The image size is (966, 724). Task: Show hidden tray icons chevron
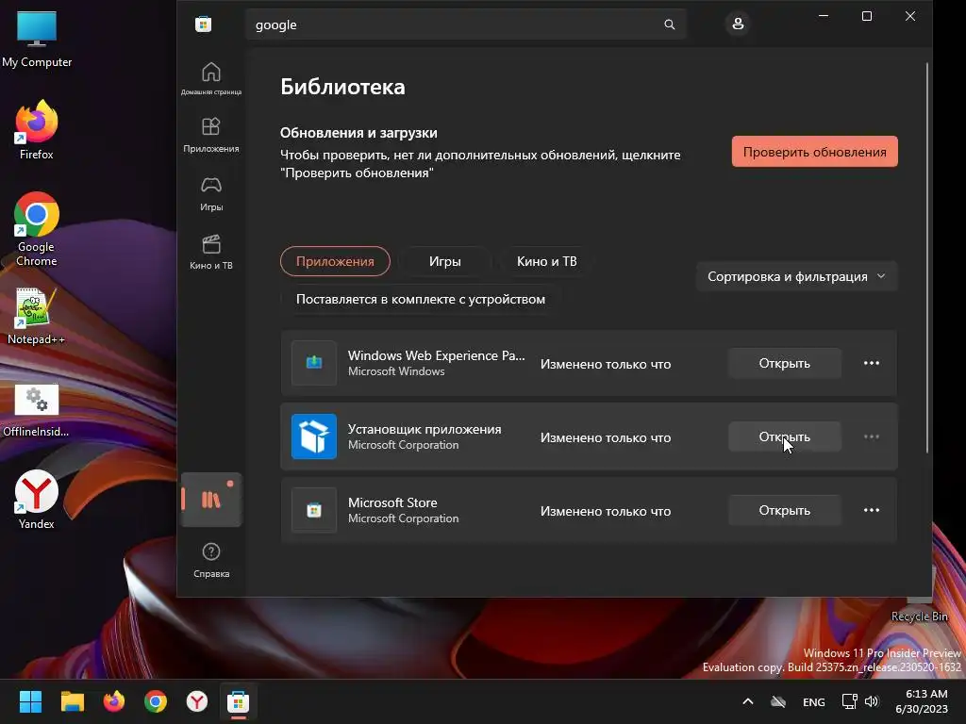tap(747, 701)
